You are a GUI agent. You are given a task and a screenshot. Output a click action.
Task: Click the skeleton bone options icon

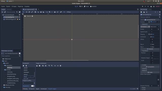pyautogui.click(x=61, y=12)
